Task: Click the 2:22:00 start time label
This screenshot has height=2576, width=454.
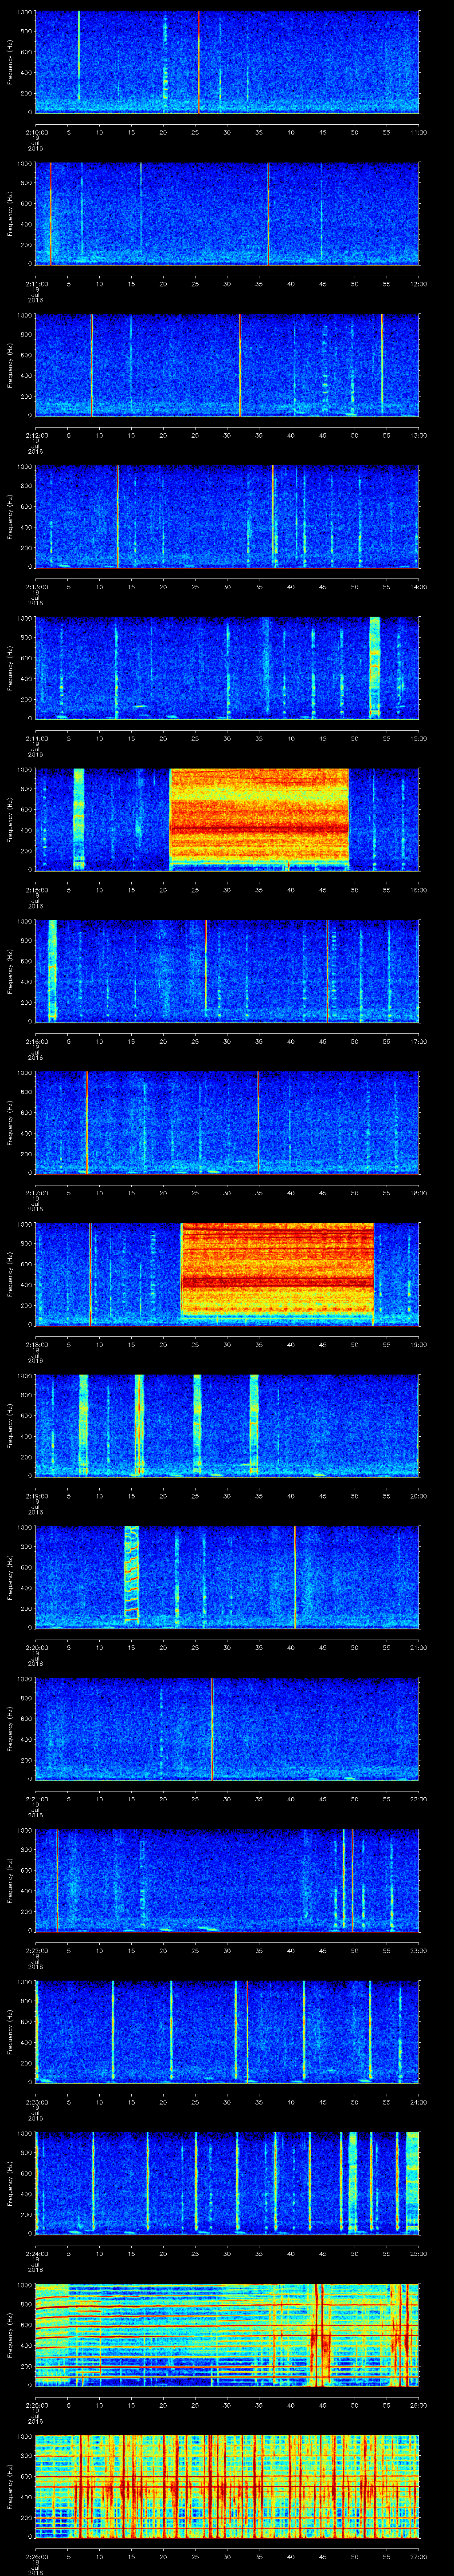Action: (x=36, y=1950)
